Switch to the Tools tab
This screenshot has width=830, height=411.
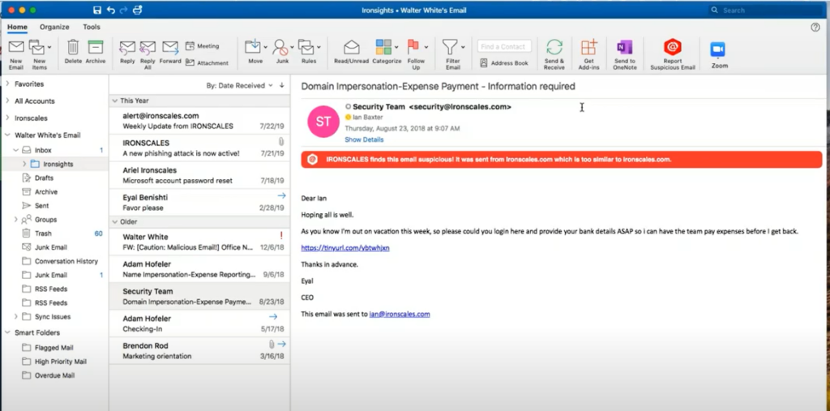pos(92,27)
